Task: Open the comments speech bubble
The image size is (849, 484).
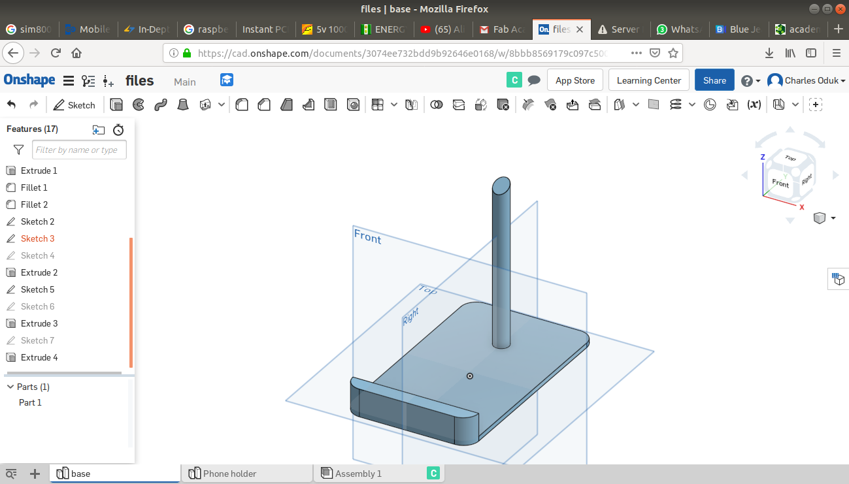Action: click(x=534, y=80)
